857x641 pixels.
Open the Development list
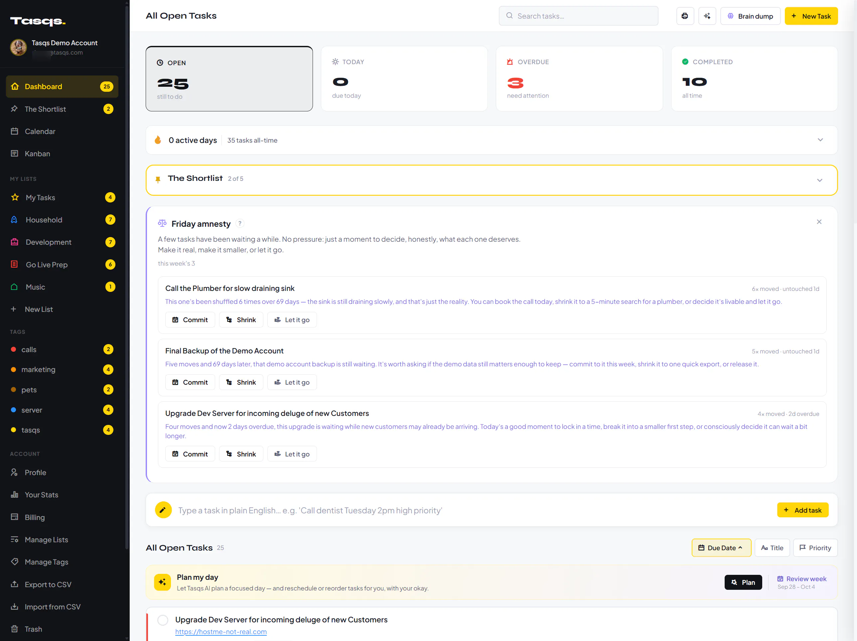click(x=62, y=242)
